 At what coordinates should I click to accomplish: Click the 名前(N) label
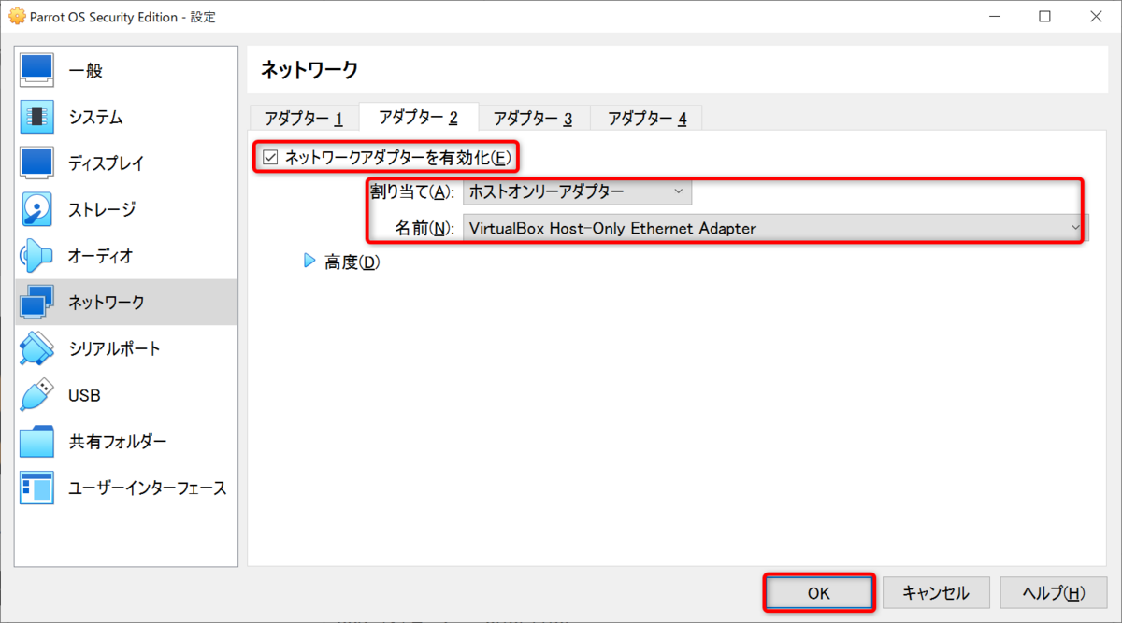click(425, 228)
